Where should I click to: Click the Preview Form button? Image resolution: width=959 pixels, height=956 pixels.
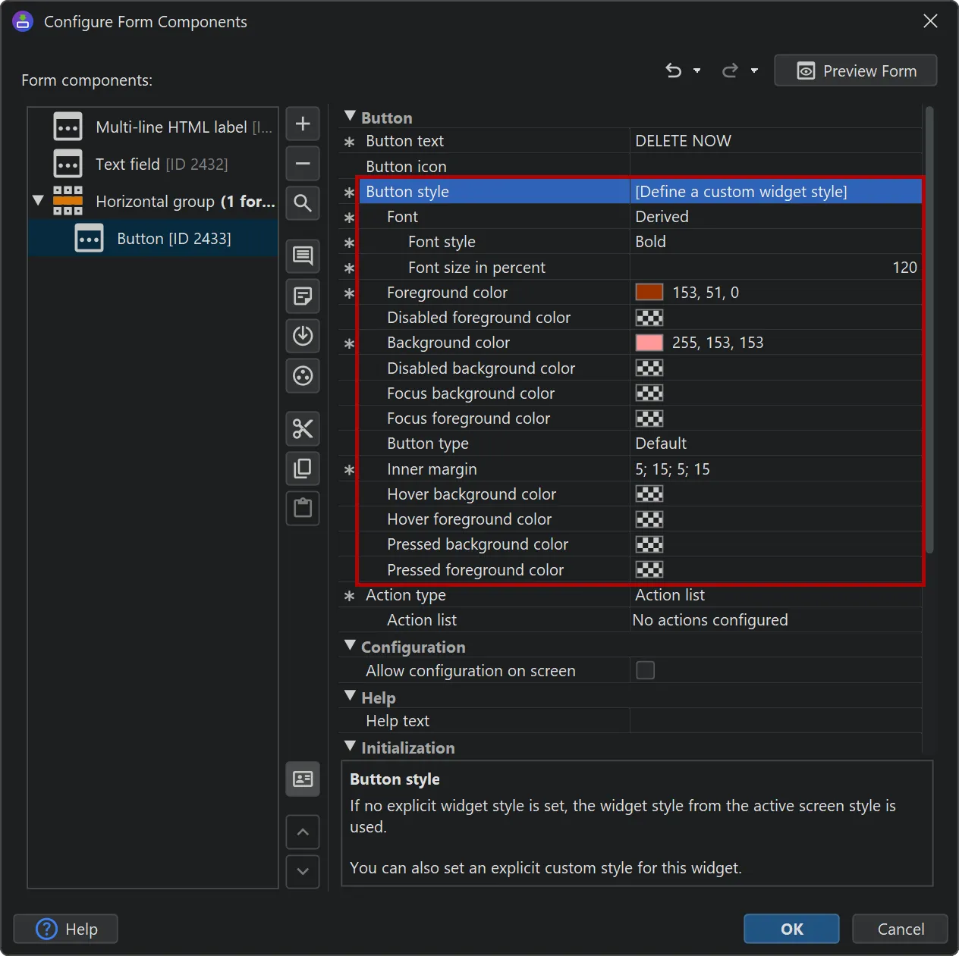855,71
